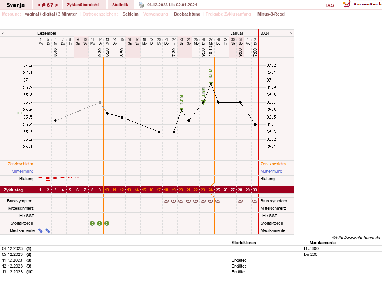The height and width of the screenshot is (289, 382).
Task: Click the vaginal / digital / 3 Minuten text
Action: (51, 14)
